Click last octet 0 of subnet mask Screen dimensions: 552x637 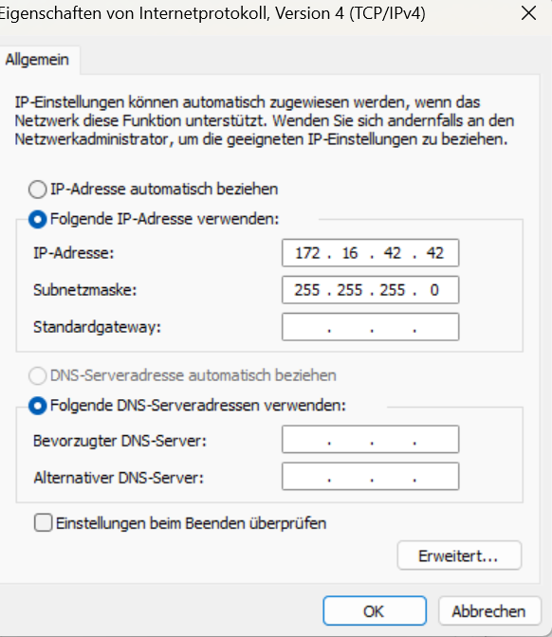[434, 290]
